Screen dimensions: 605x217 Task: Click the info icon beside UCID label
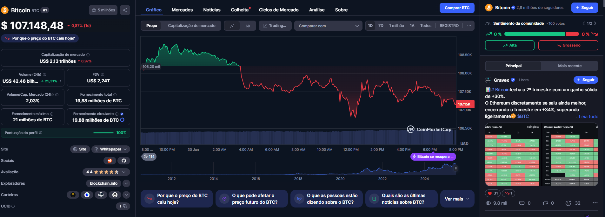(13, 206)
